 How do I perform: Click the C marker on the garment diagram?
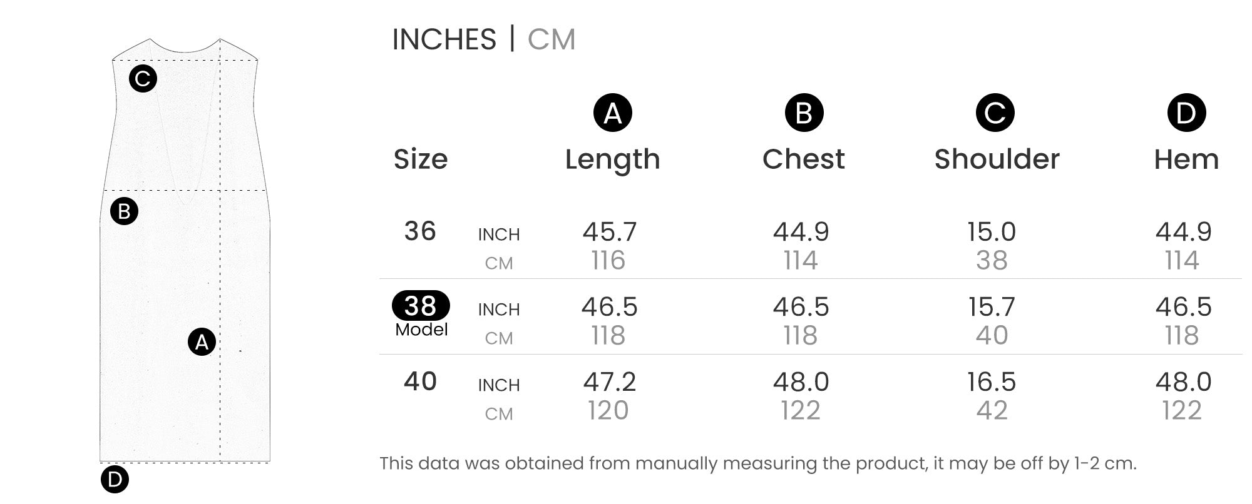143,79
